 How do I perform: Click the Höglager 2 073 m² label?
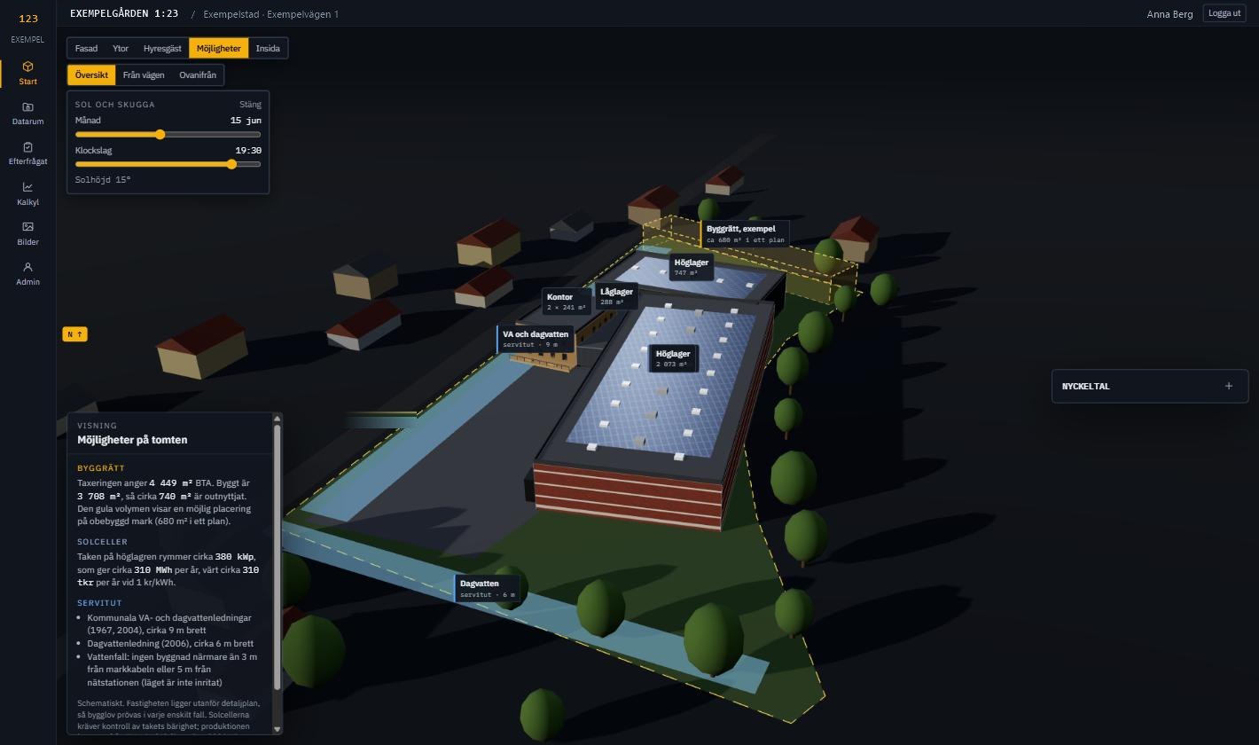tap(673, 358)
